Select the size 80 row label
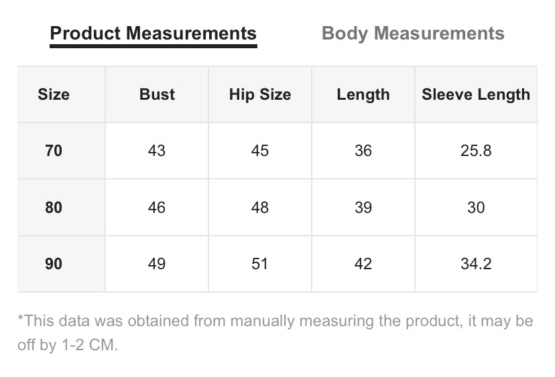The width and height of the screenshot is (555, 377). 54,207
